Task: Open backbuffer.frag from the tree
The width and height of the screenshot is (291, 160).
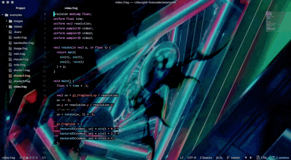Action: pyautogui.click(x=24, y=43)
